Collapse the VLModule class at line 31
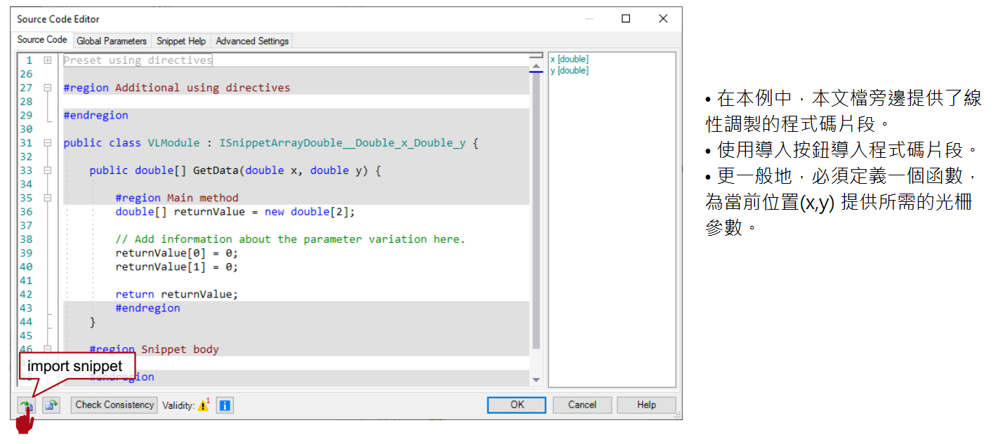Screen dimensions: 996x444 (48, 142)
